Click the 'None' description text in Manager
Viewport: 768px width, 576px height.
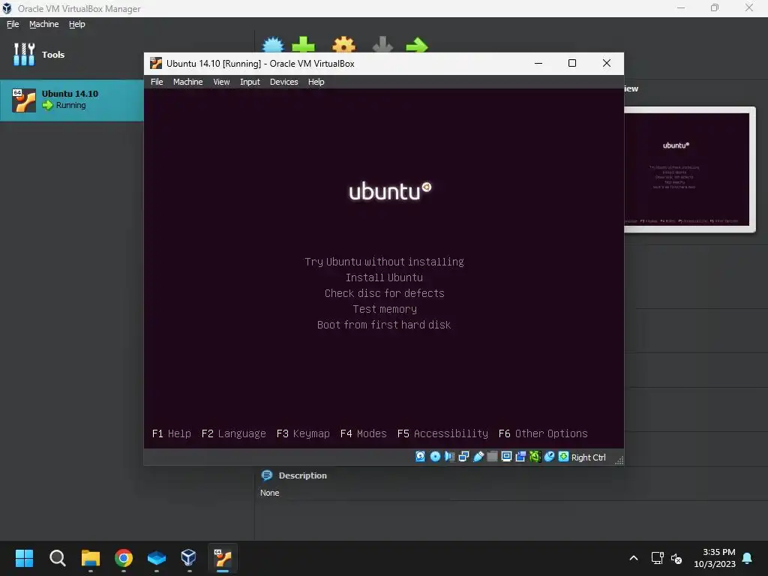(x=269, y=493)
